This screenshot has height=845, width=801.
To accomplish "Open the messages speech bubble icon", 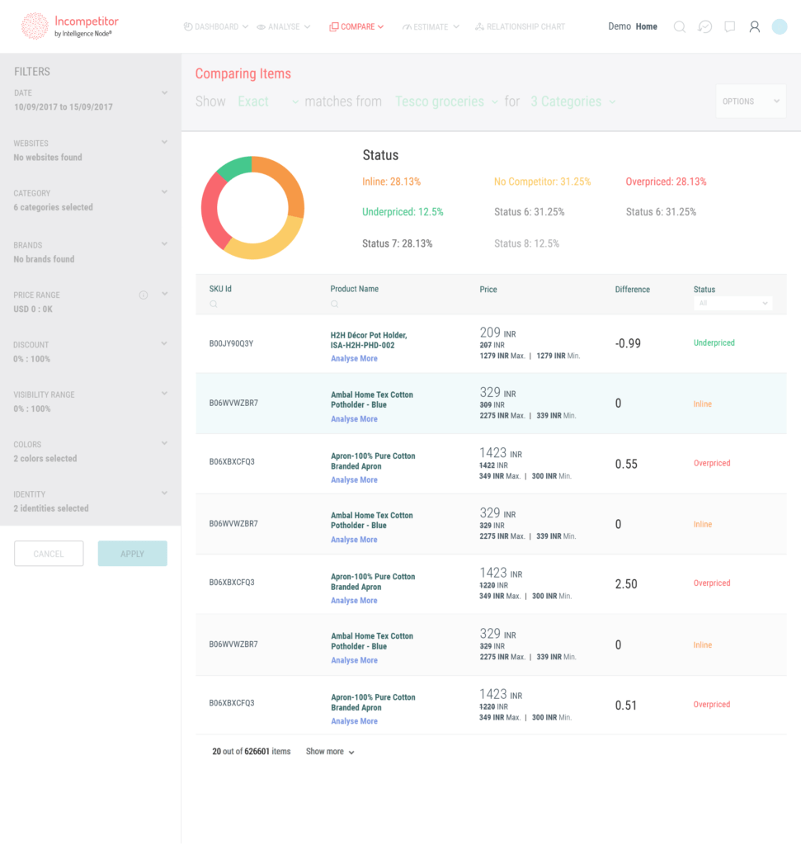I will coord(729,26).
